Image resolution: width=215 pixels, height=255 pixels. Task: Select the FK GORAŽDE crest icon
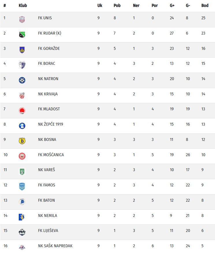pyautogui.click(x=22, y=50)
